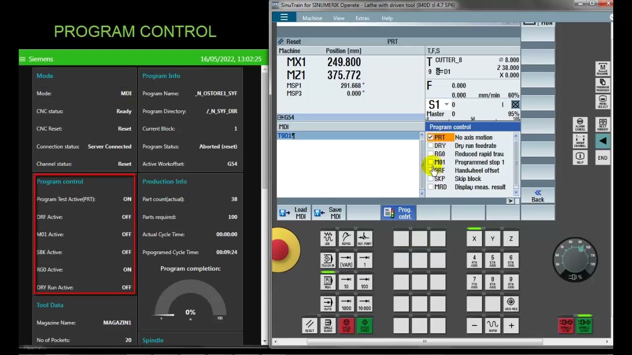
Task: Enable DRF Handwheel offset checkbox
Action: pos(431,171)
